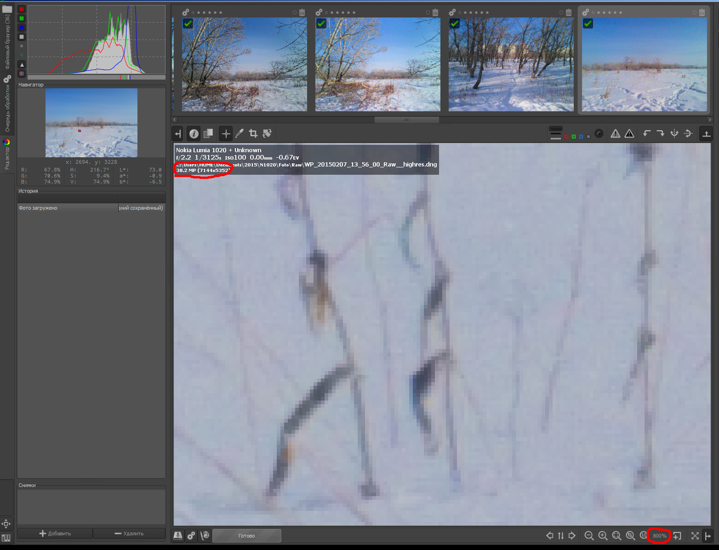
Task: Rotate the image left
Action: pyautogui.click(x=647, y=133)
